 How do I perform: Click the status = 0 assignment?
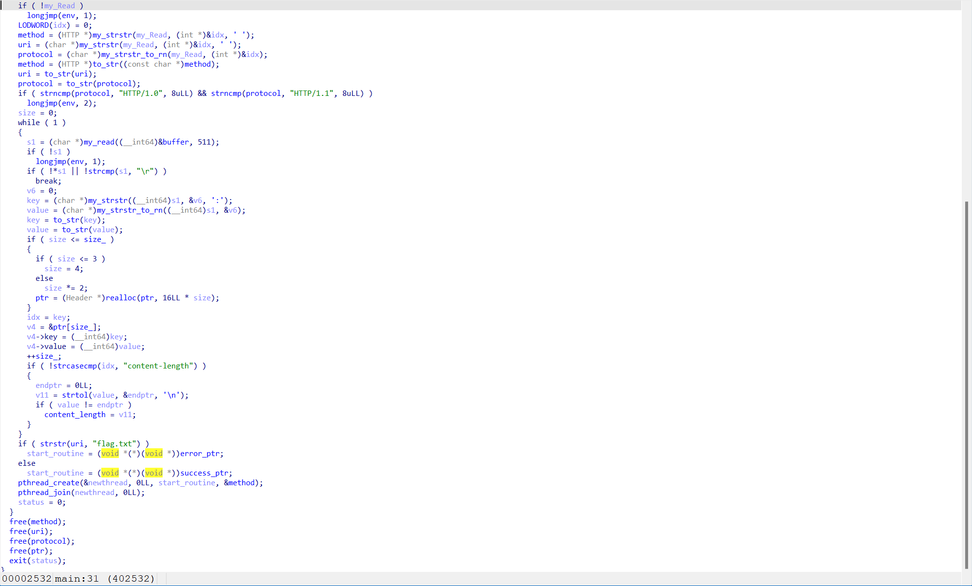pos(42,502)
